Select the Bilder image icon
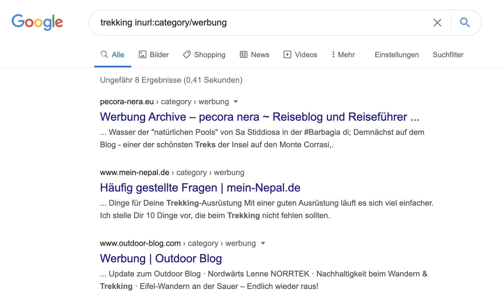The image size is (501, 298). 143,54
